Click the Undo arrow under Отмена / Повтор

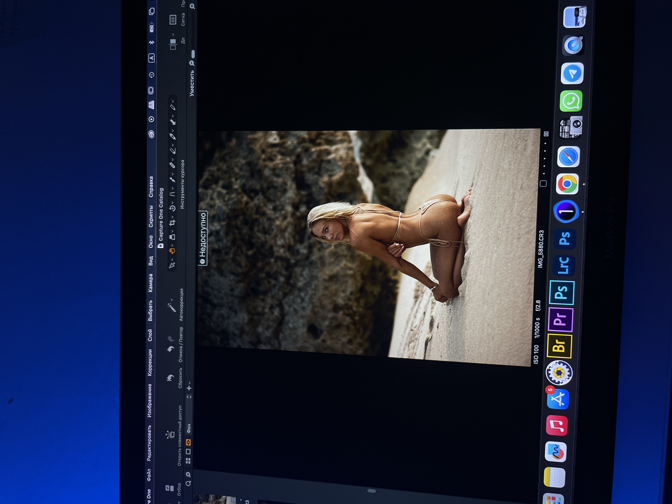pyautogui.click(x=171, y=349)
